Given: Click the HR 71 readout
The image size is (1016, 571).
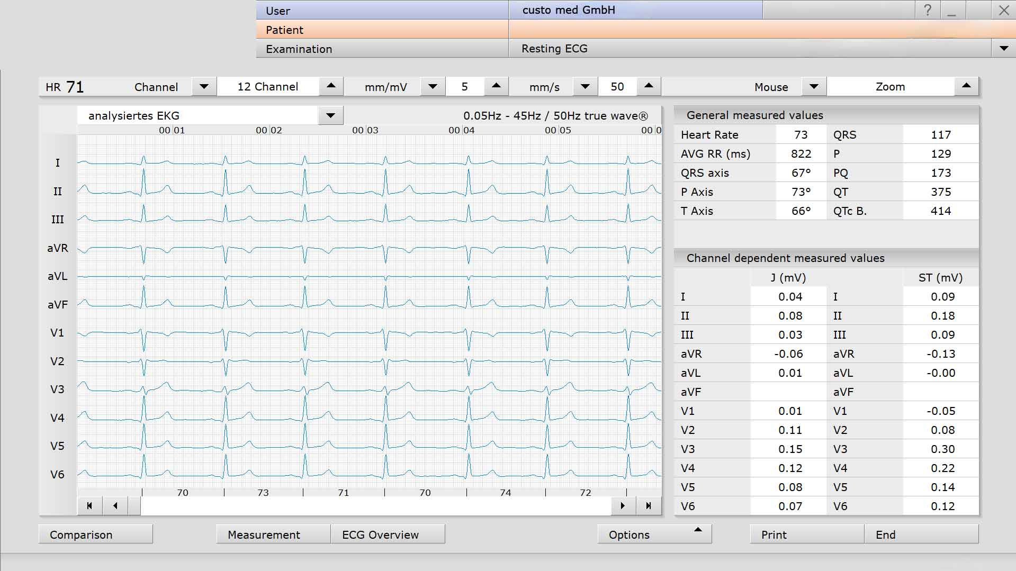Looking at the screenshot, I should pos(65,87).
